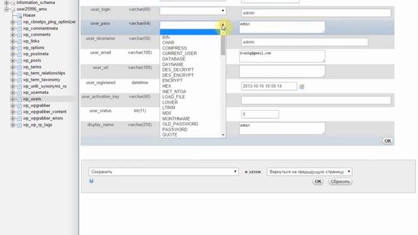Open wp_unik_synonyms_ru table

click(45, 86)
